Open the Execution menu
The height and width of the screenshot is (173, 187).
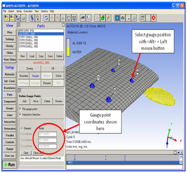28,11
